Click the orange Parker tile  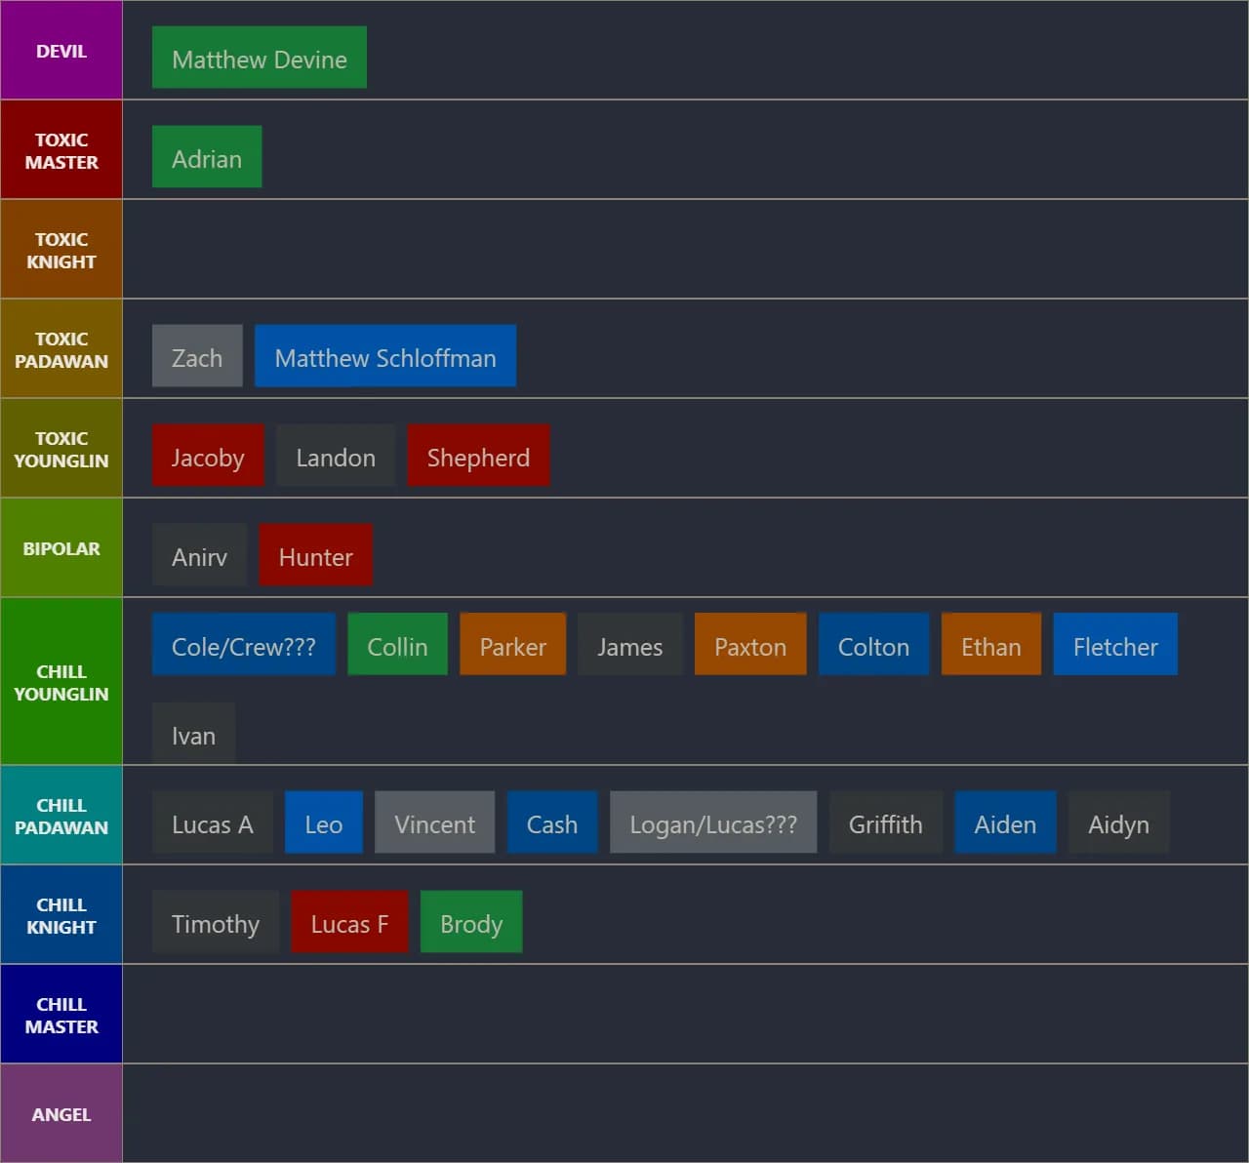(512, 646)
